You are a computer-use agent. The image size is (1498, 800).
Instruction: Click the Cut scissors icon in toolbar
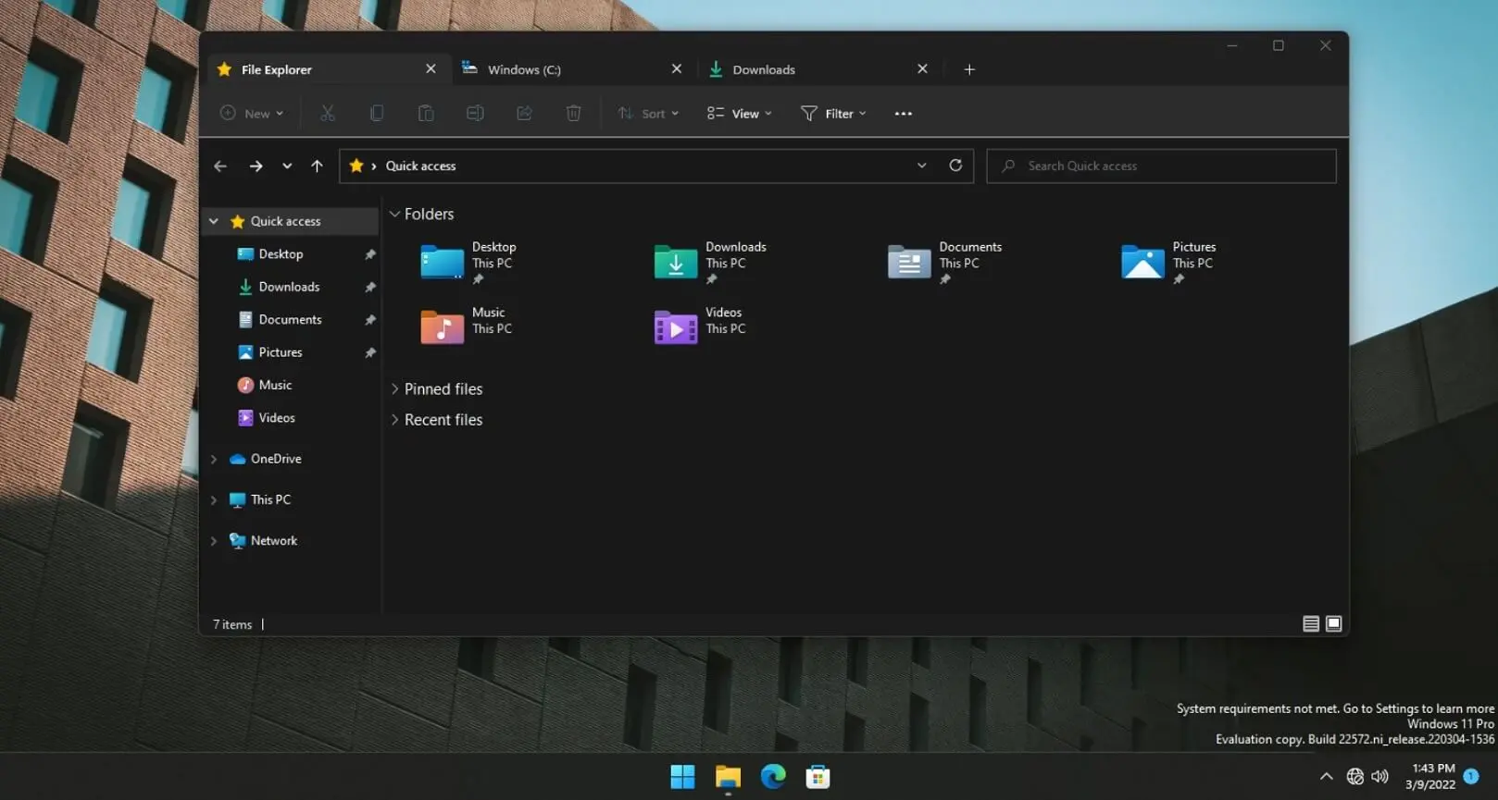pyautogui.click(x=327, y=113)
